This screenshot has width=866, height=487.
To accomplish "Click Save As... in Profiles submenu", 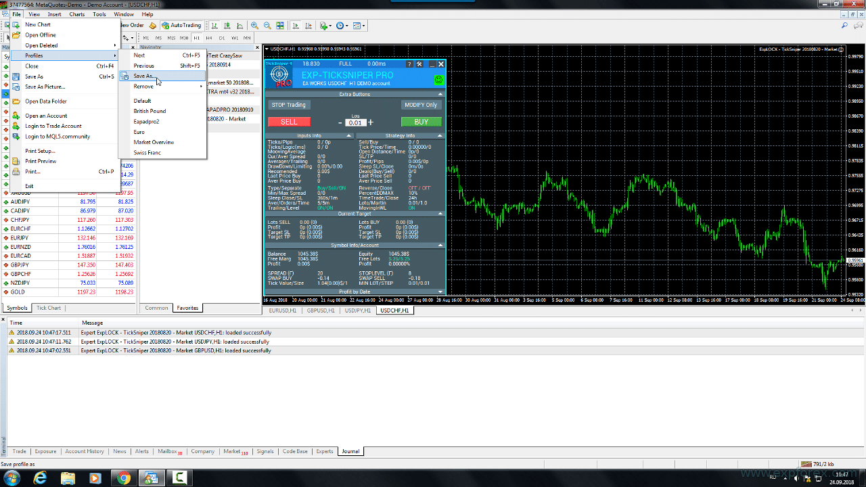I will click(x=162, y=76).
